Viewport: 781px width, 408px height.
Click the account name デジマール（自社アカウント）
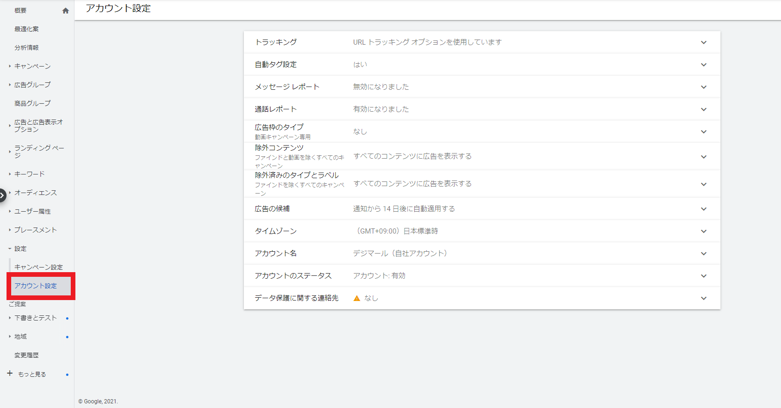[x=400, y=254]
